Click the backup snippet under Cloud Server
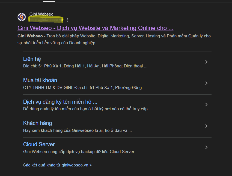Screen dimensions: 232x176 (x=81, y=152)
